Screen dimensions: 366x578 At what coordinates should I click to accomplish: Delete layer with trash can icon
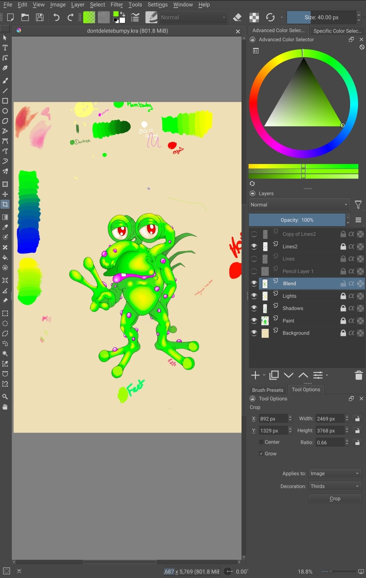359,375
